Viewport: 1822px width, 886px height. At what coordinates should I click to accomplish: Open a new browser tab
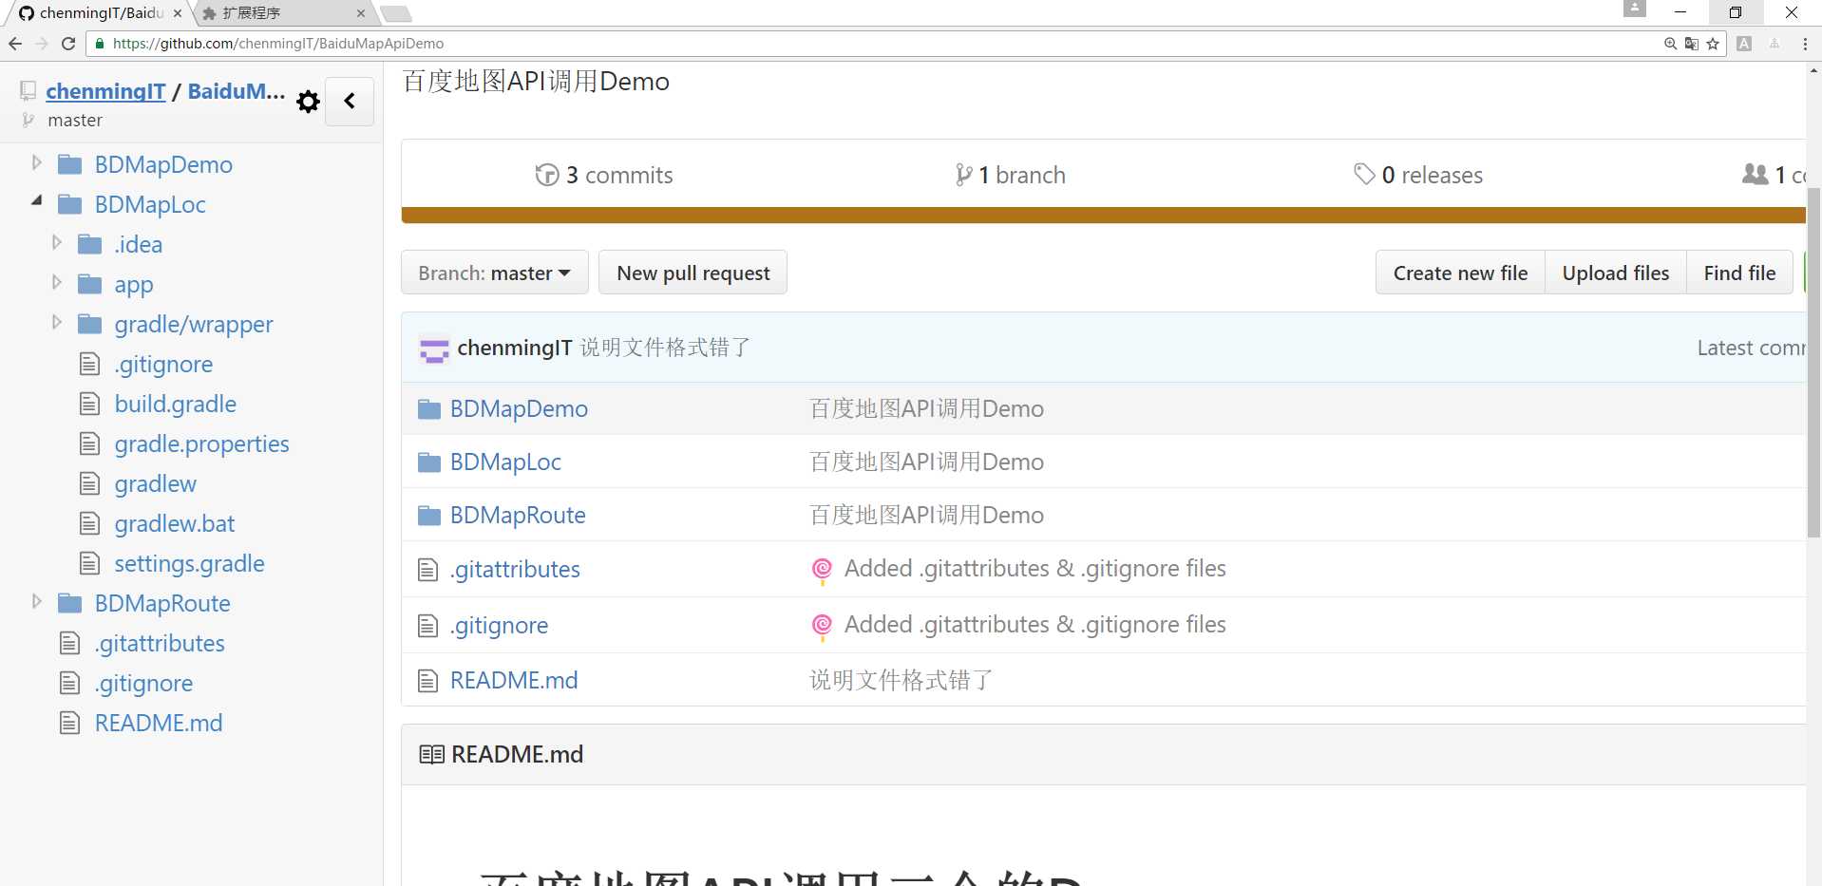395,13
